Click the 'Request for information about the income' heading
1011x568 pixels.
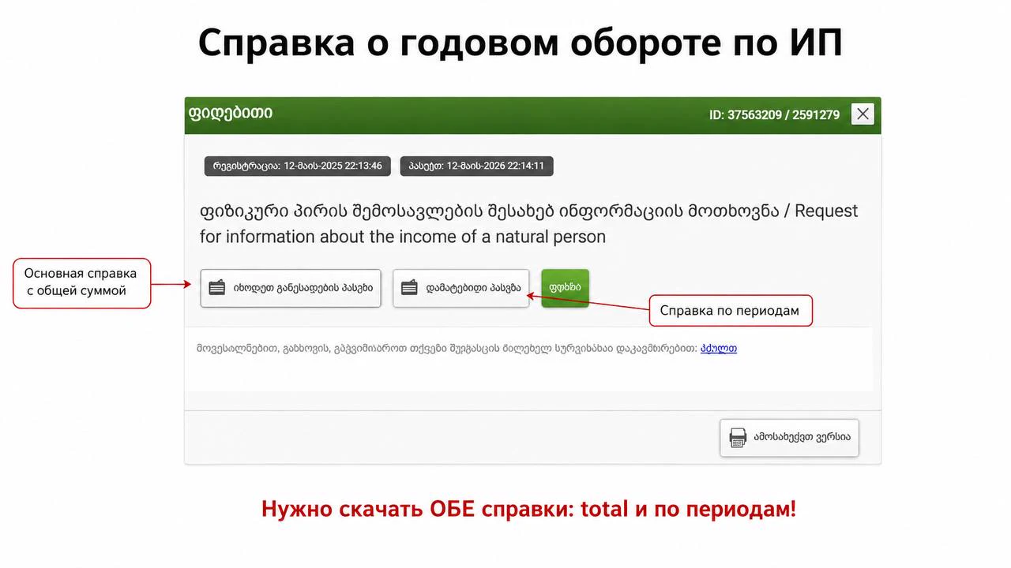pos(529,224)
